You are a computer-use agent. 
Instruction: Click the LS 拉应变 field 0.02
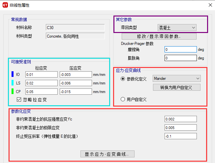point(42,83)
